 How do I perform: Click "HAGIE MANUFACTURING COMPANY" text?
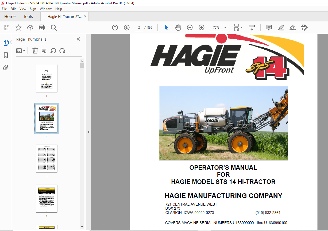pos(223,196)
